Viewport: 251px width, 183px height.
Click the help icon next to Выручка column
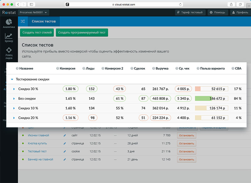(153, 69)
